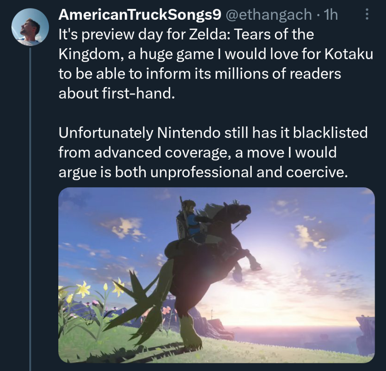This screenshot has width=386, height=371.
Task: Open the attached Zelda screenshot image
Action: pos(216,275)
